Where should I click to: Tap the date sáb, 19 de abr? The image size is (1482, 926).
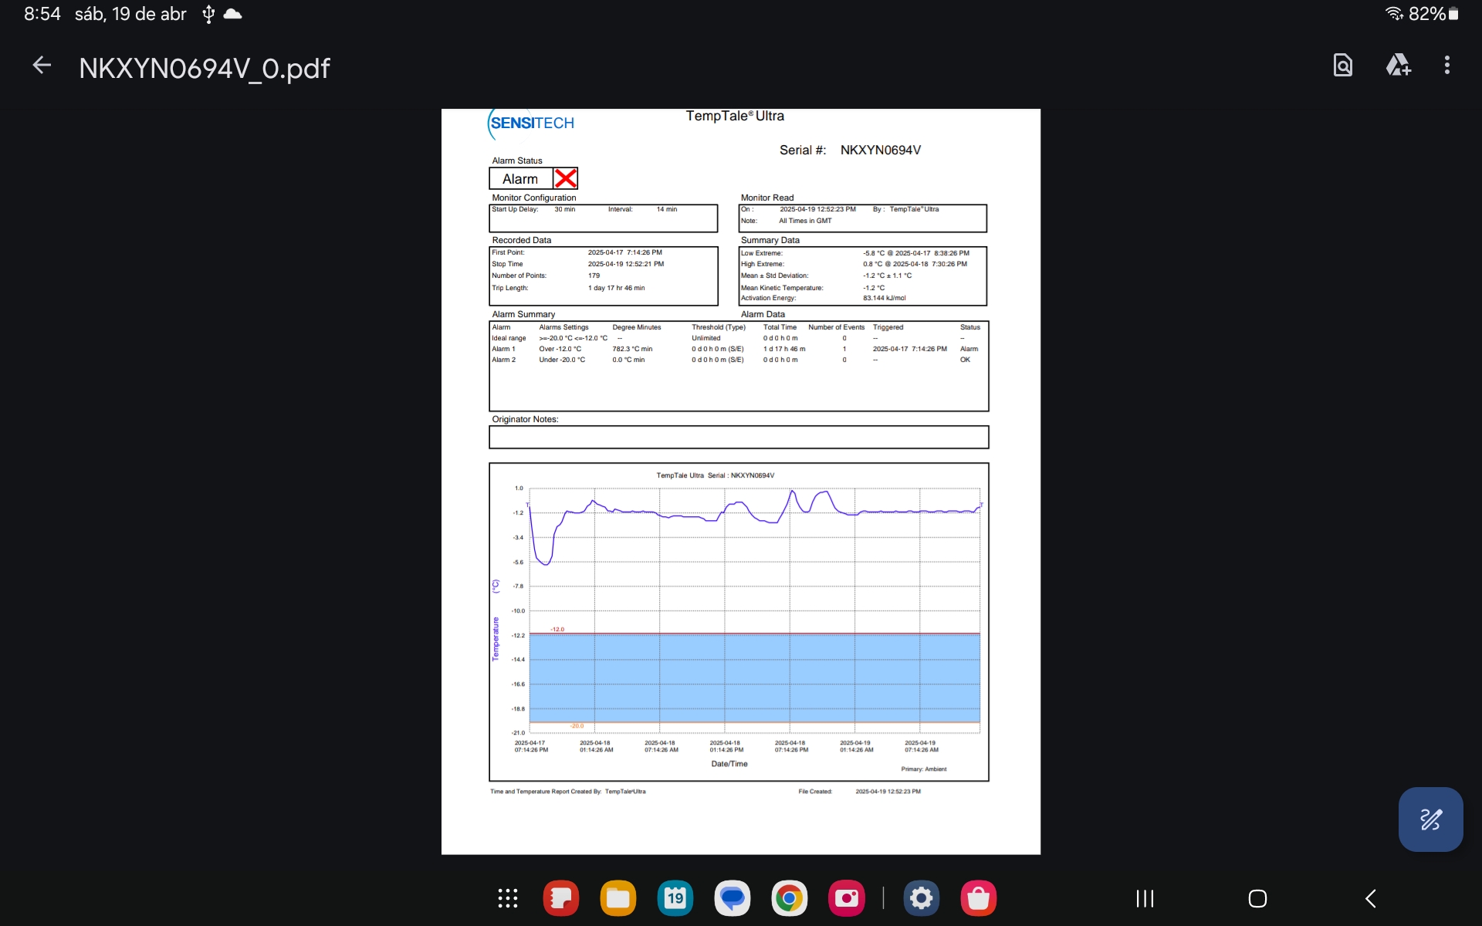[130, 14]
